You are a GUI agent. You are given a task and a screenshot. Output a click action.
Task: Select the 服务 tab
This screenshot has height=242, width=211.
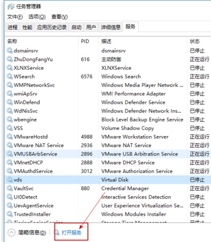tap(130, 27)
